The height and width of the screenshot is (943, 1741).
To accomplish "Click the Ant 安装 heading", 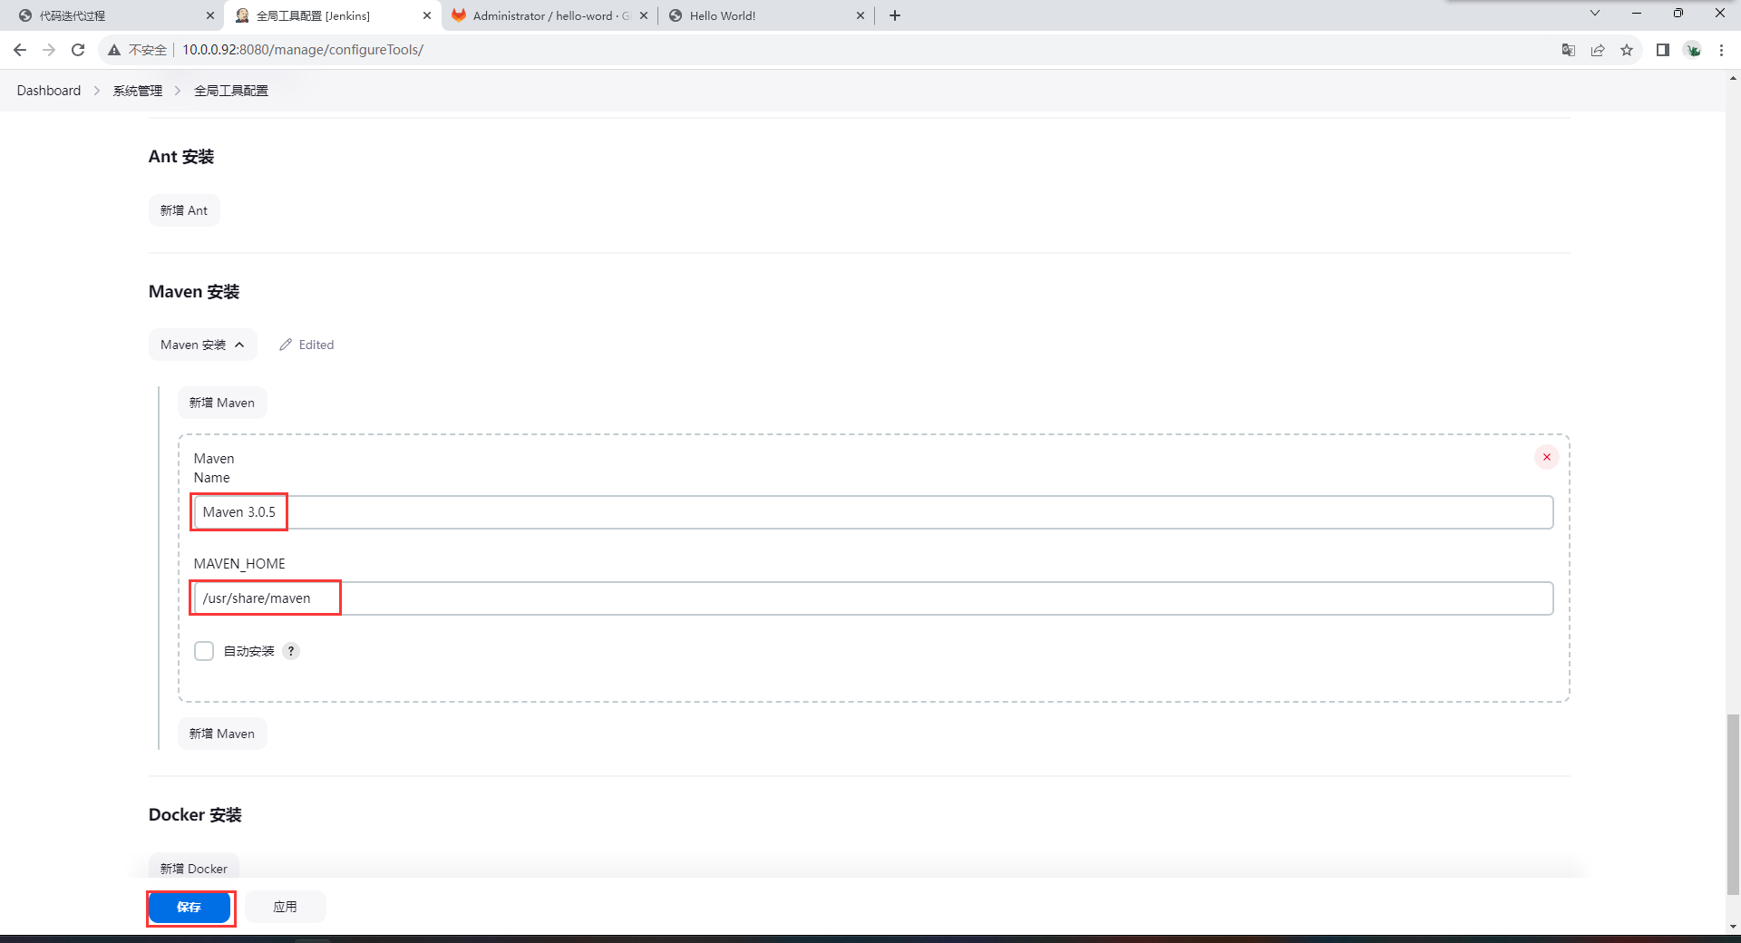I will pos(181,157).
